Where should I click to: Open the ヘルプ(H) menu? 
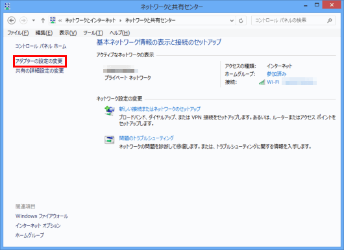(x=119, y=33)
